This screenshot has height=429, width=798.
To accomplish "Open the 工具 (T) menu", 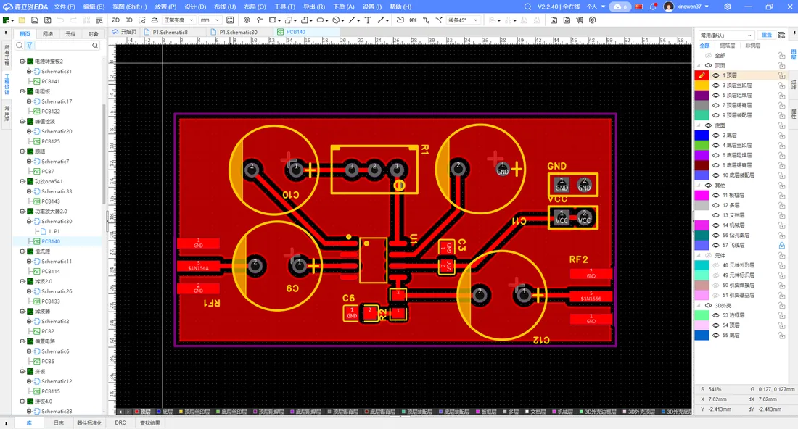I will (284, 7).
